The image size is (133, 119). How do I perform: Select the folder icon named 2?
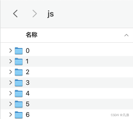[19, 72]
